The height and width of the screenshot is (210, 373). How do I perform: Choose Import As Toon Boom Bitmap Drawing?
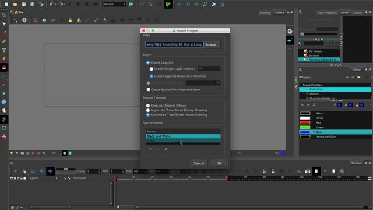pos(148,110)
